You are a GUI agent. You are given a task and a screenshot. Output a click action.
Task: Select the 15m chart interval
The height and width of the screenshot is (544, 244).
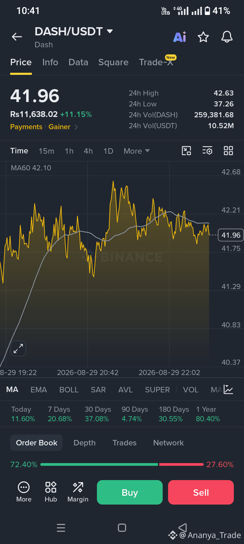[x=46, y=151]
